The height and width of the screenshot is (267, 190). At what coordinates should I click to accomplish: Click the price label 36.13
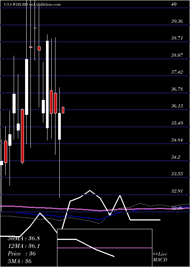(177, 106)
